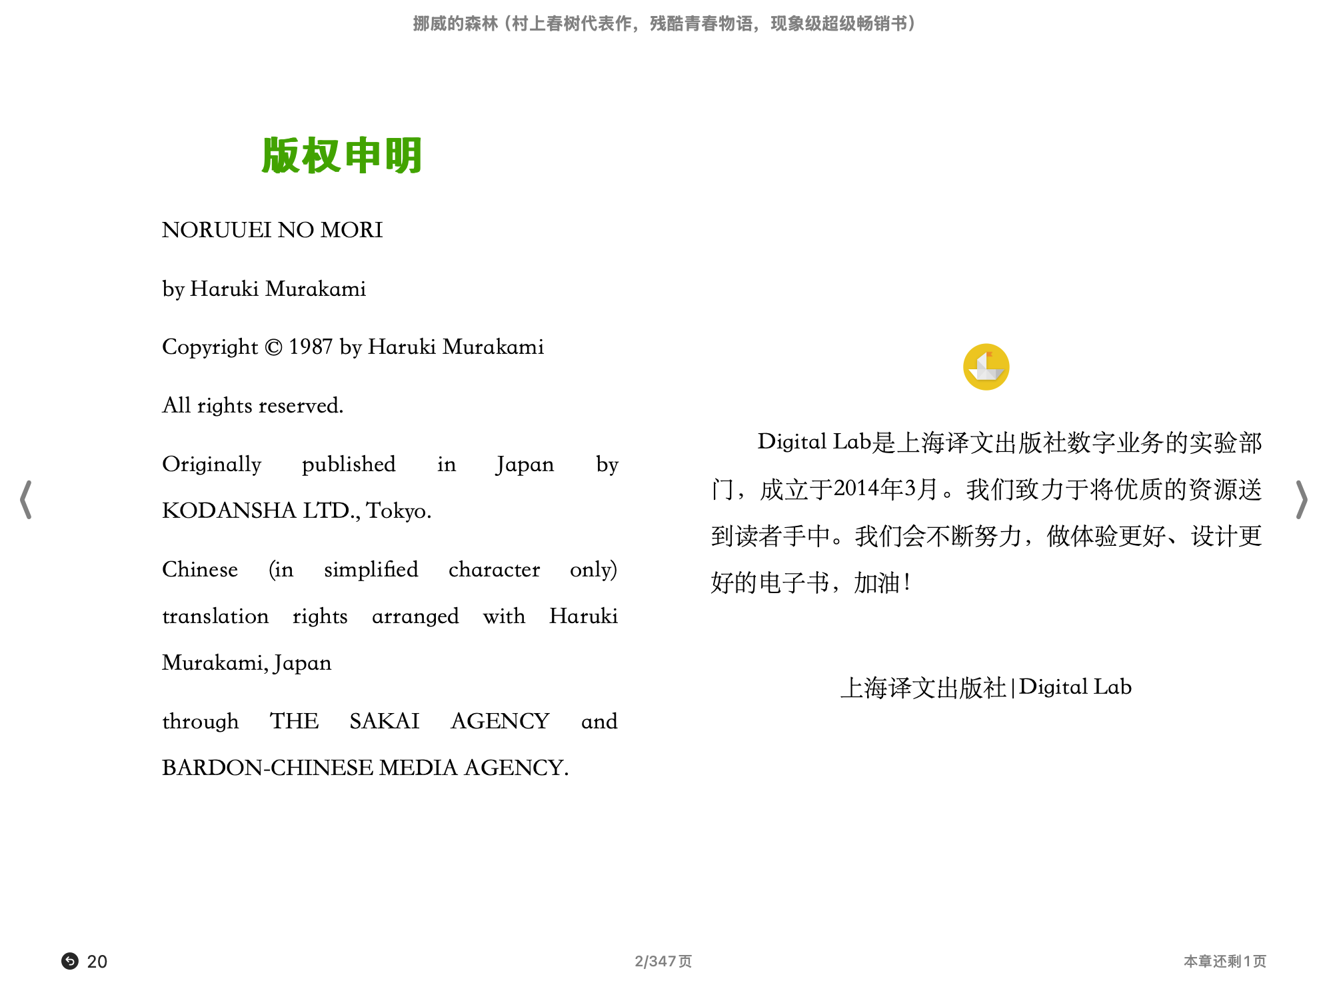The image size is (1329, 985).
Task: Click the Copyright 1987 text line
Action: point(353,347)
